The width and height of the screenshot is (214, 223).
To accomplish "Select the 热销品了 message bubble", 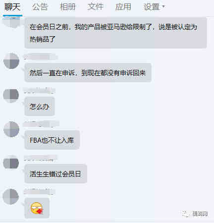I will coord(116,33).
